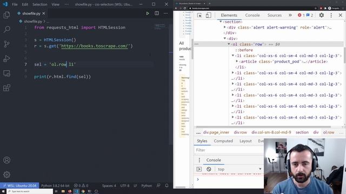Screen dimensions: 346x194
Task: Click the Styles Filter input field
Action: tap(229, 150)
